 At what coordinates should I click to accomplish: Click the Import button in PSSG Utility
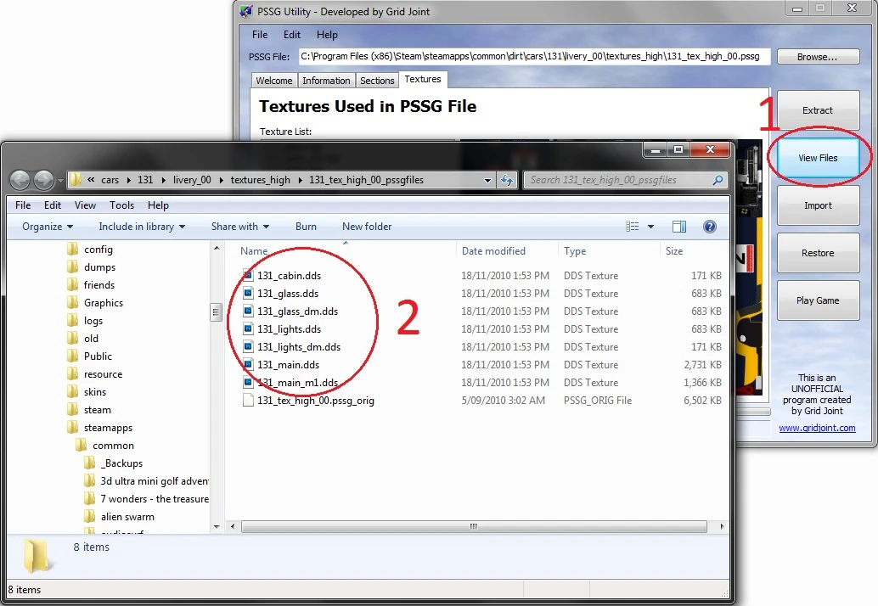[818, 205]
